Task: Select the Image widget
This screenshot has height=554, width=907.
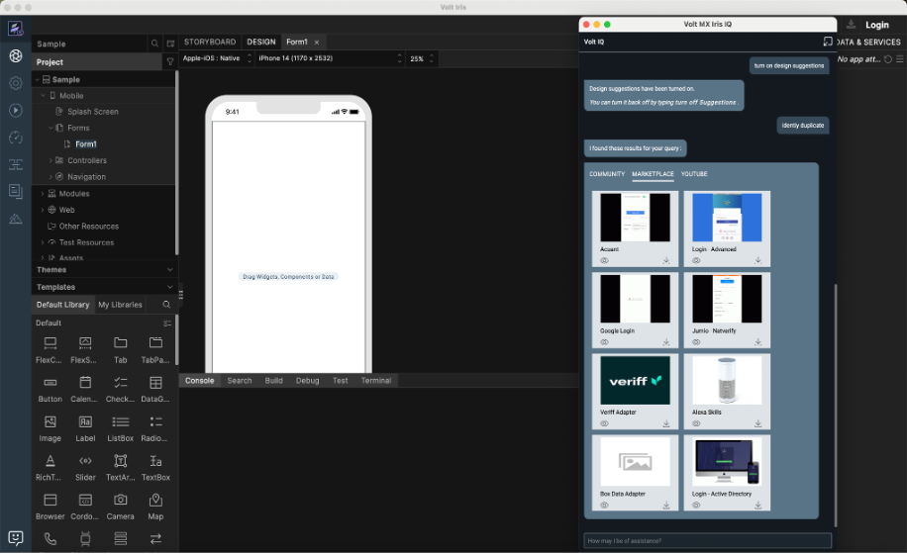Action: tap(50, 428)
